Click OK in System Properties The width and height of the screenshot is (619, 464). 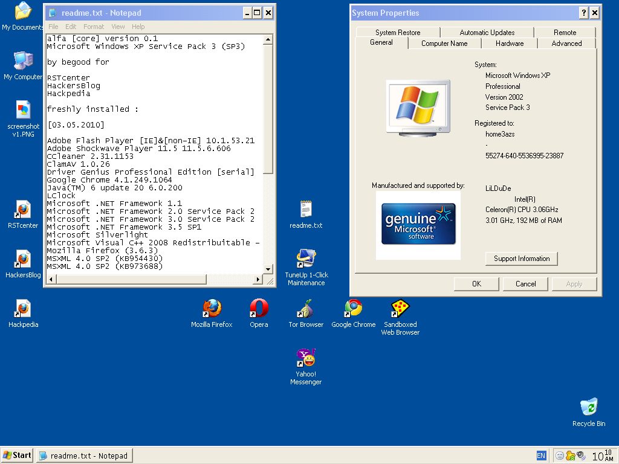pos(476,284)
